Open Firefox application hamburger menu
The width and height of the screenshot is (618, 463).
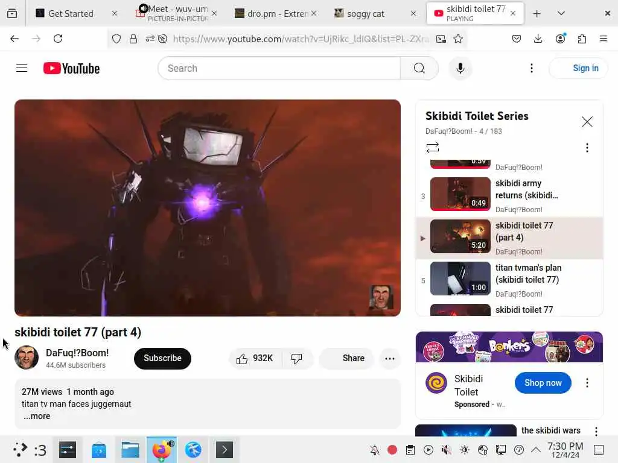click(x=603, y=39)
